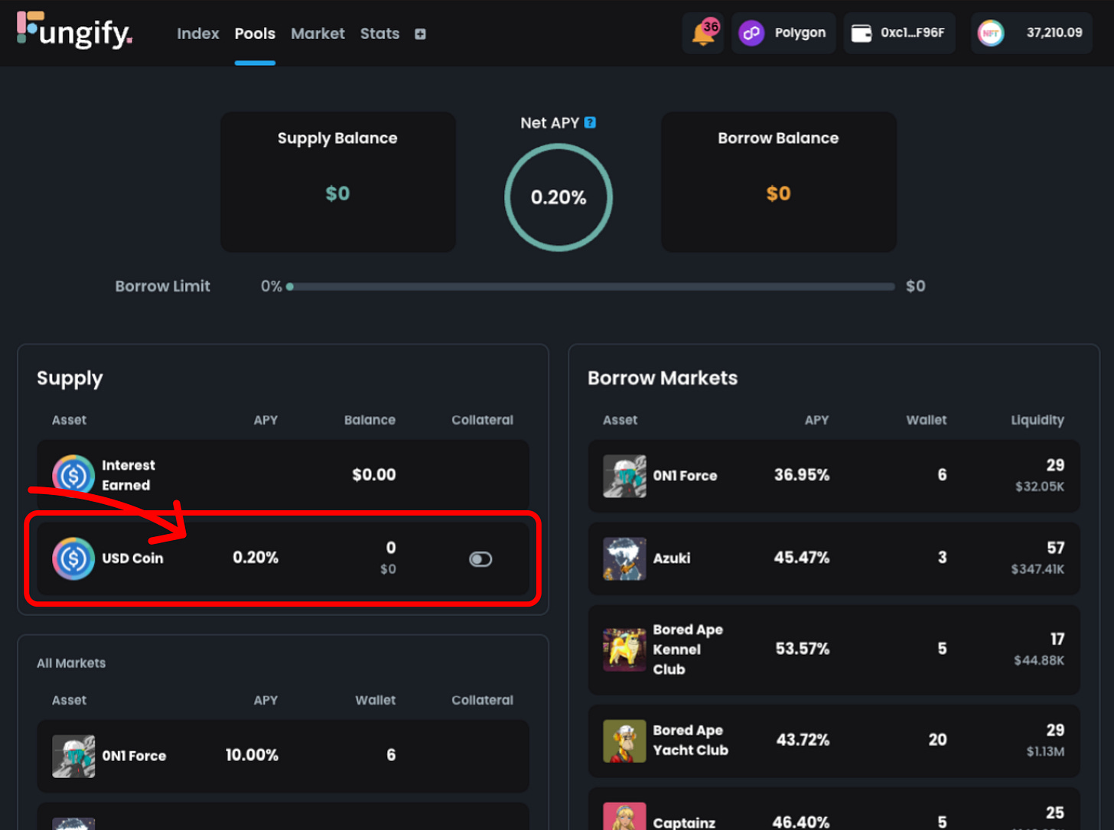The width and height of the screenshot is (1114, 830).
Task: Open 0N1 Force borrow market row
Action: [x=834, y=476]
